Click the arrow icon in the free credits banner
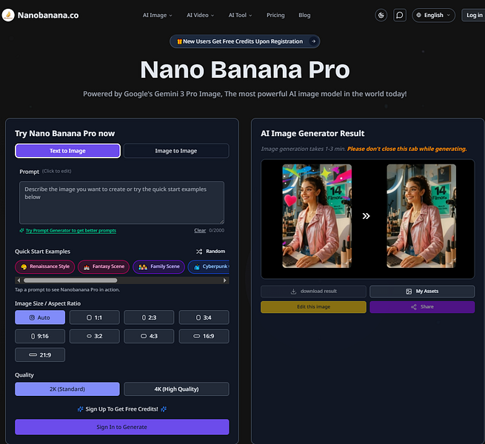Screen dimensions: 485x444 tap(314, 41)
